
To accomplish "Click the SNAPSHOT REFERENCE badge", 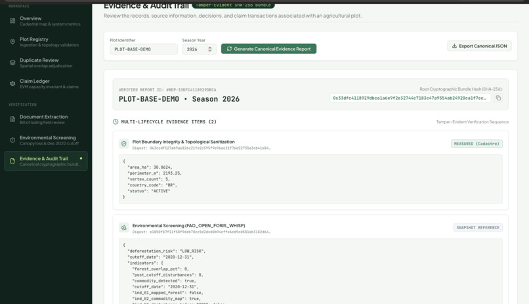I will pos(478,228).
